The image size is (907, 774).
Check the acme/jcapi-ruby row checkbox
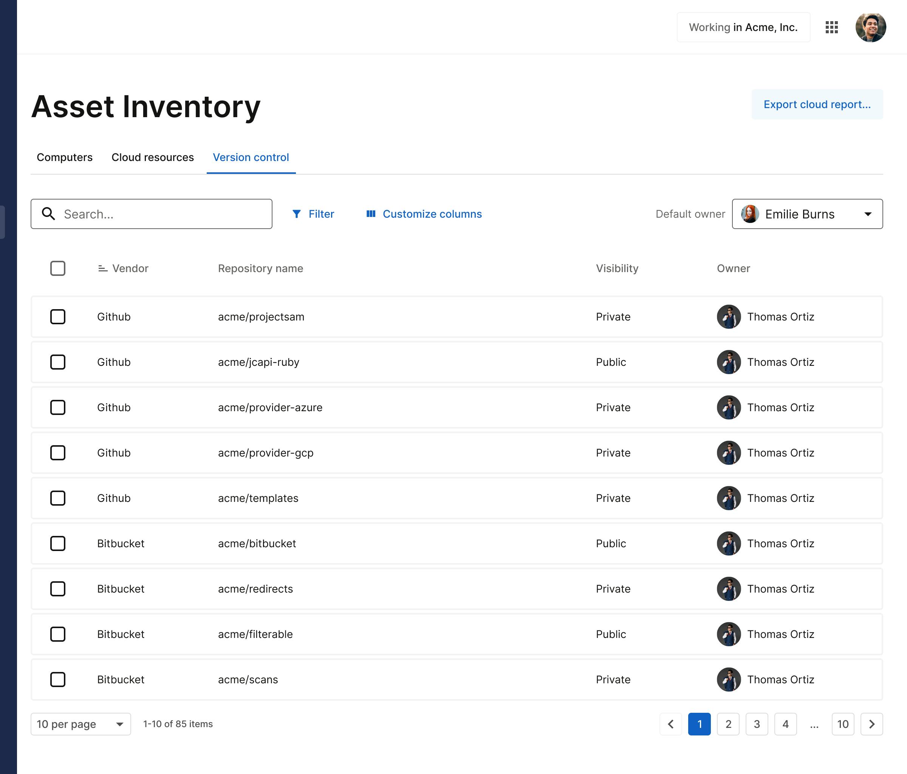coord(58,362)
